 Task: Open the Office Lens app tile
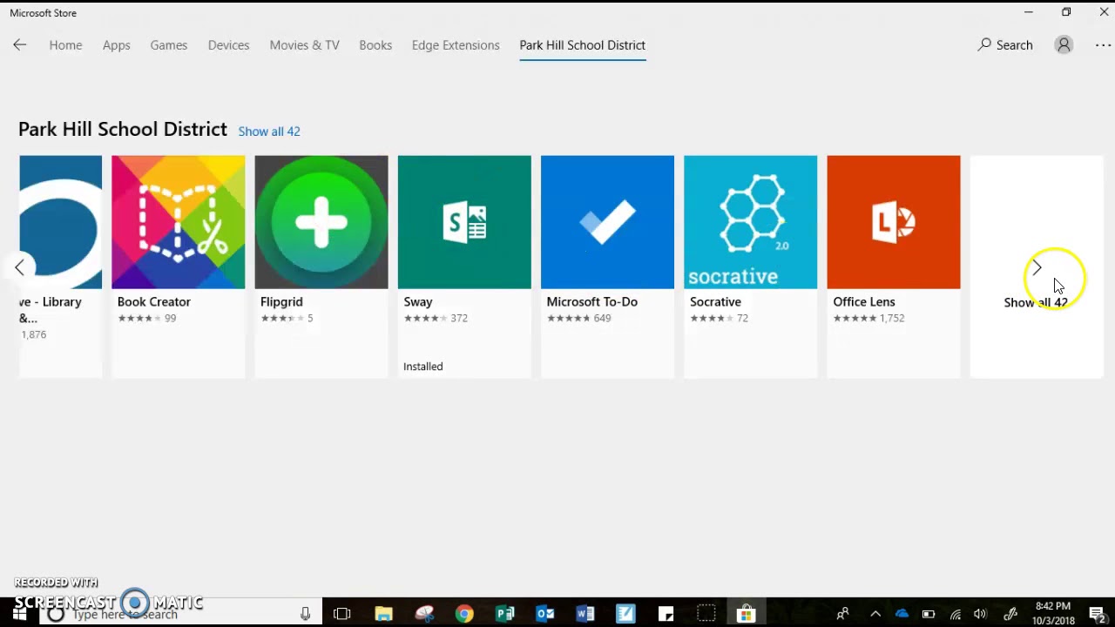894,266
